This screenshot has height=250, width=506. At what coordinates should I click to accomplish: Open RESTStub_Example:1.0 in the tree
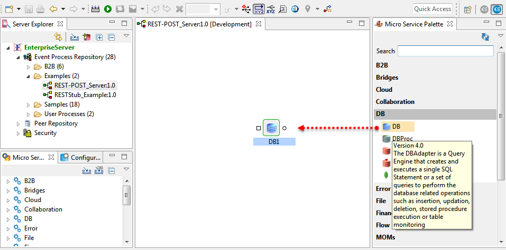pos(85,95)
